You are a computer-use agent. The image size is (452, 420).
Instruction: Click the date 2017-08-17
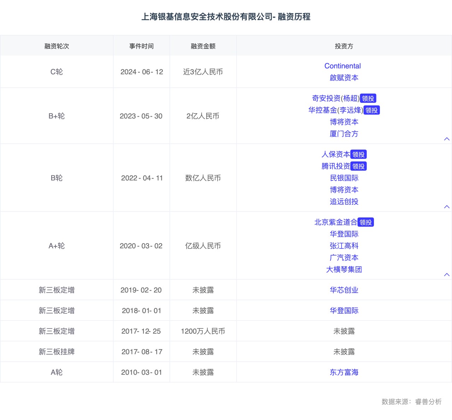(x=142, y=352)
